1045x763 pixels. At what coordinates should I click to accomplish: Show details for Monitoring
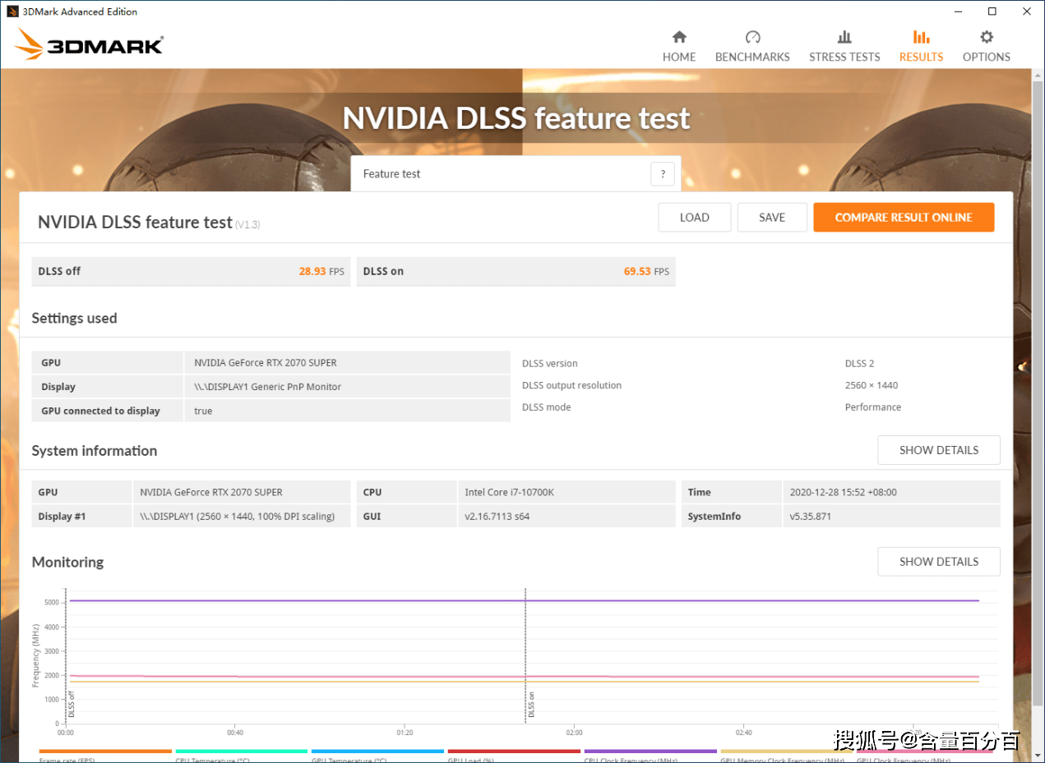click(x=939, y=562)
